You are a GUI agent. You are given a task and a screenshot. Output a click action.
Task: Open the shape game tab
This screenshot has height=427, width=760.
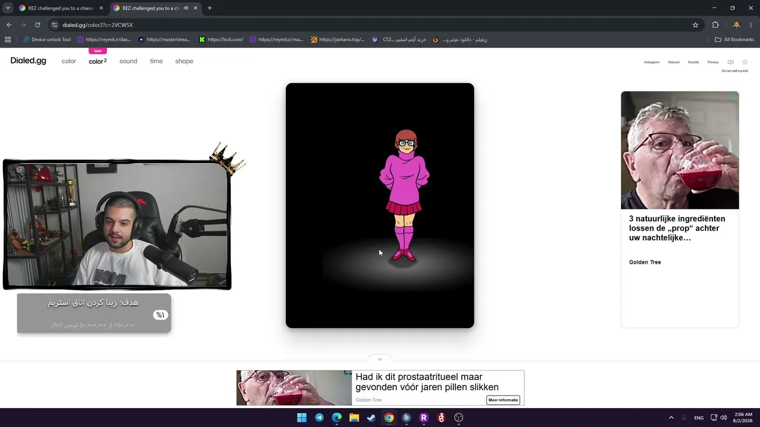tap(184, 61)
